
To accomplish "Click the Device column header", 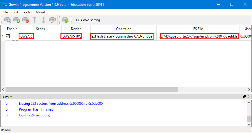I will (76, 29).
